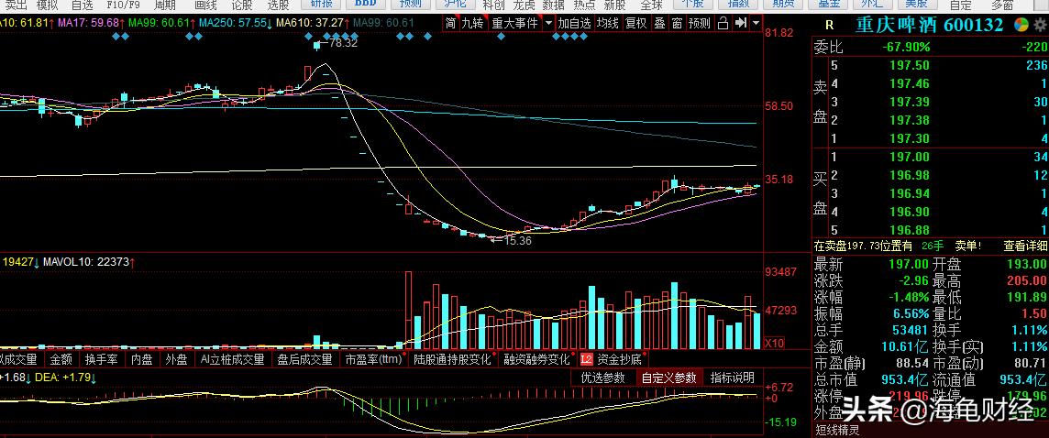Switch to the AI立桩成交量 tab
The image size is (1049, 438).
tap(233, 359)
